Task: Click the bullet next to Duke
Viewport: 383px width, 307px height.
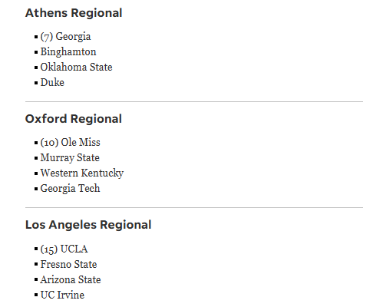Action: pos(36,83)
